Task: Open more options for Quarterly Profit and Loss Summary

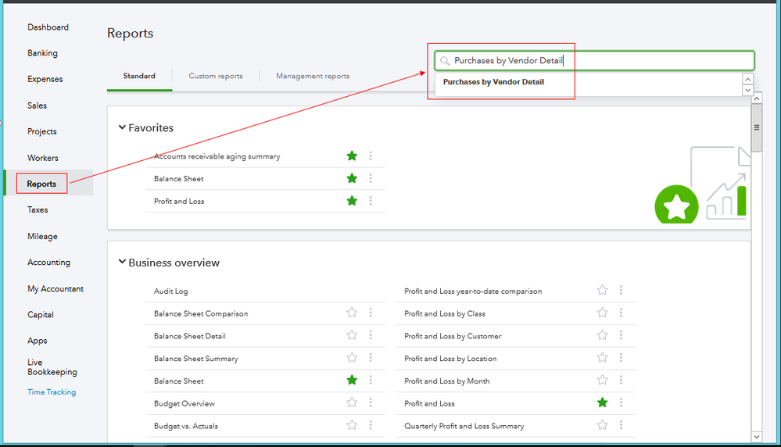Action: [x=621, y=426]
